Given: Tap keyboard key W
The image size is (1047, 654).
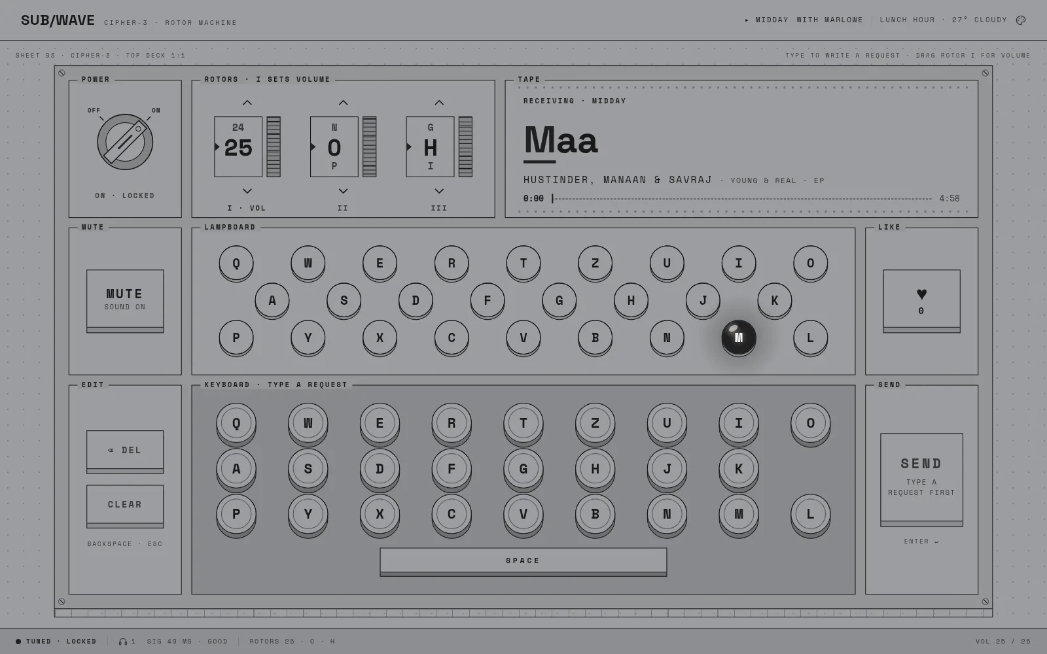Looking at the screenshot, I should pos(308,424).
